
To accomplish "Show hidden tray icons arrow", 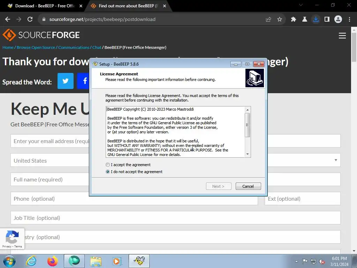I will click(296, 261).
